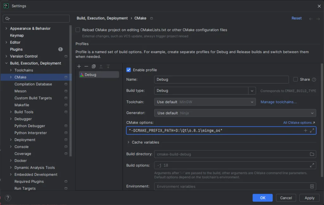Expand the Editor settings group

point(6,42)
